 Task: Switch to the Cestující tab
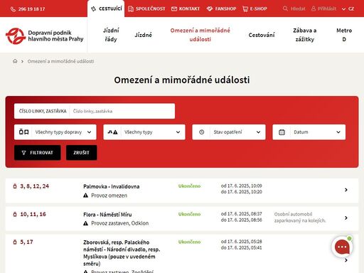tap(106, 9)
